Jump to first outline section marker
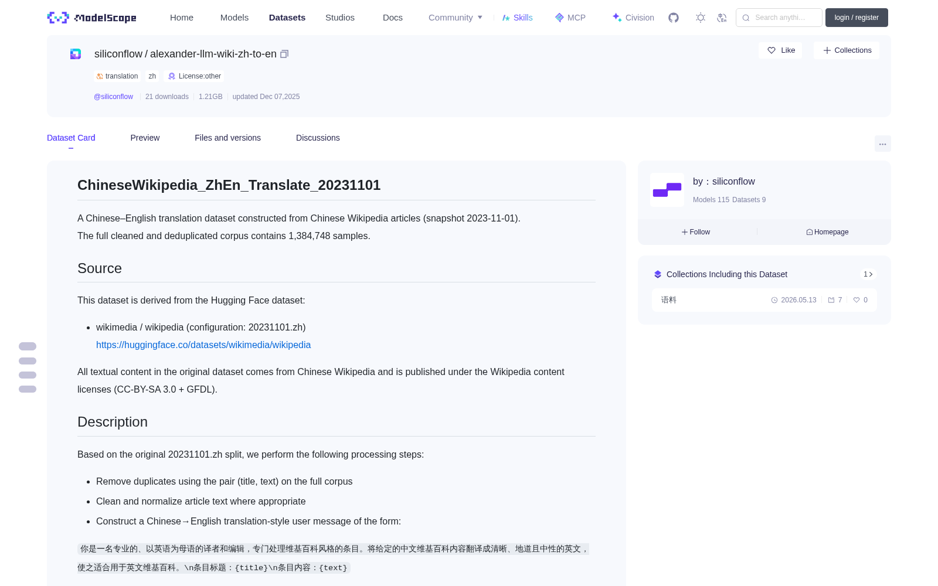The image size is (938, 586). (28, 346)
